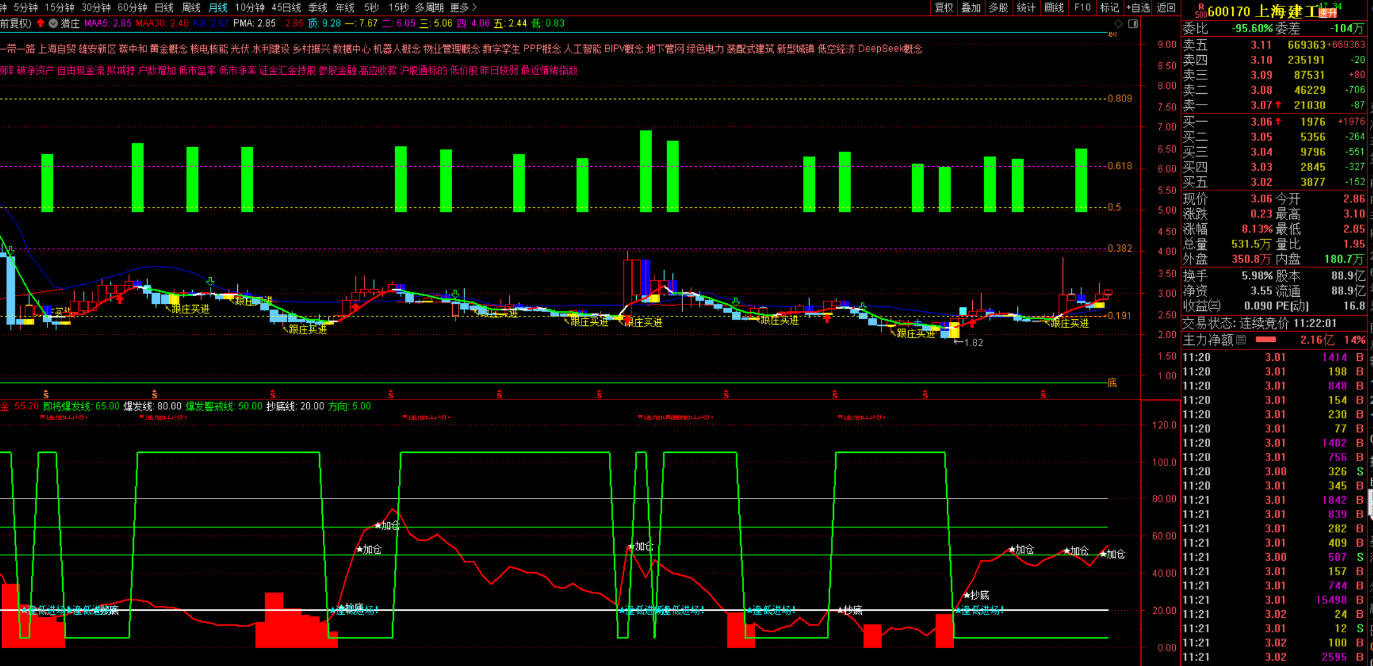Open F10 company information
This screenshot has height=666, width=1373.
pos(1083,8)
